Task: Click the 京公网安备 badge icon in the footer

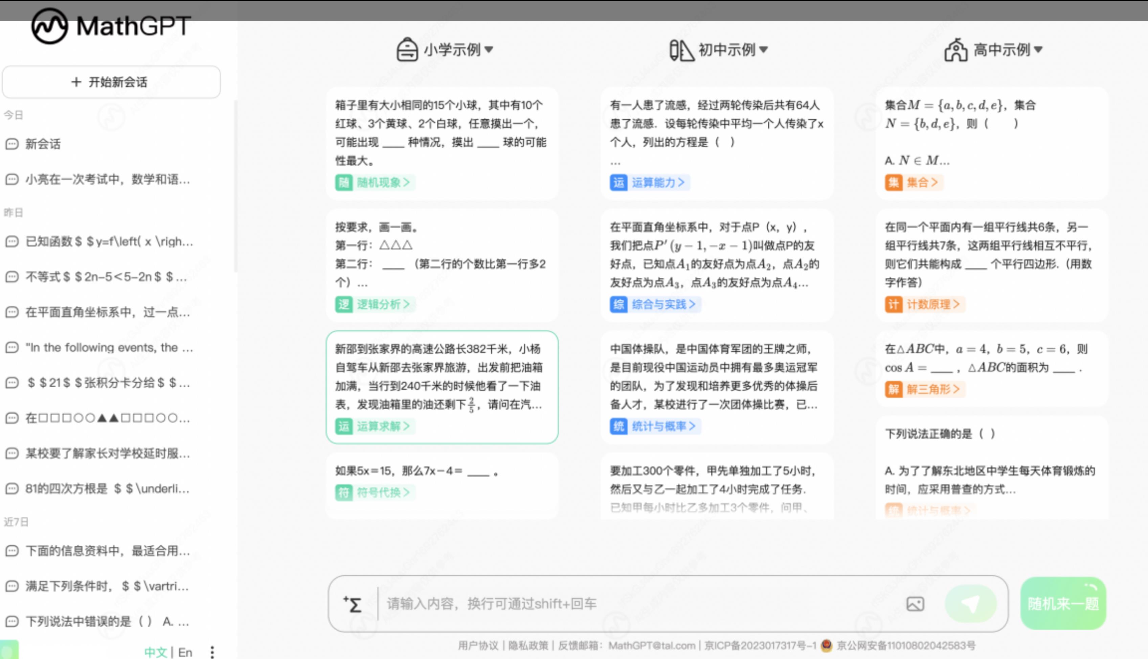Action: click(827, 646)
